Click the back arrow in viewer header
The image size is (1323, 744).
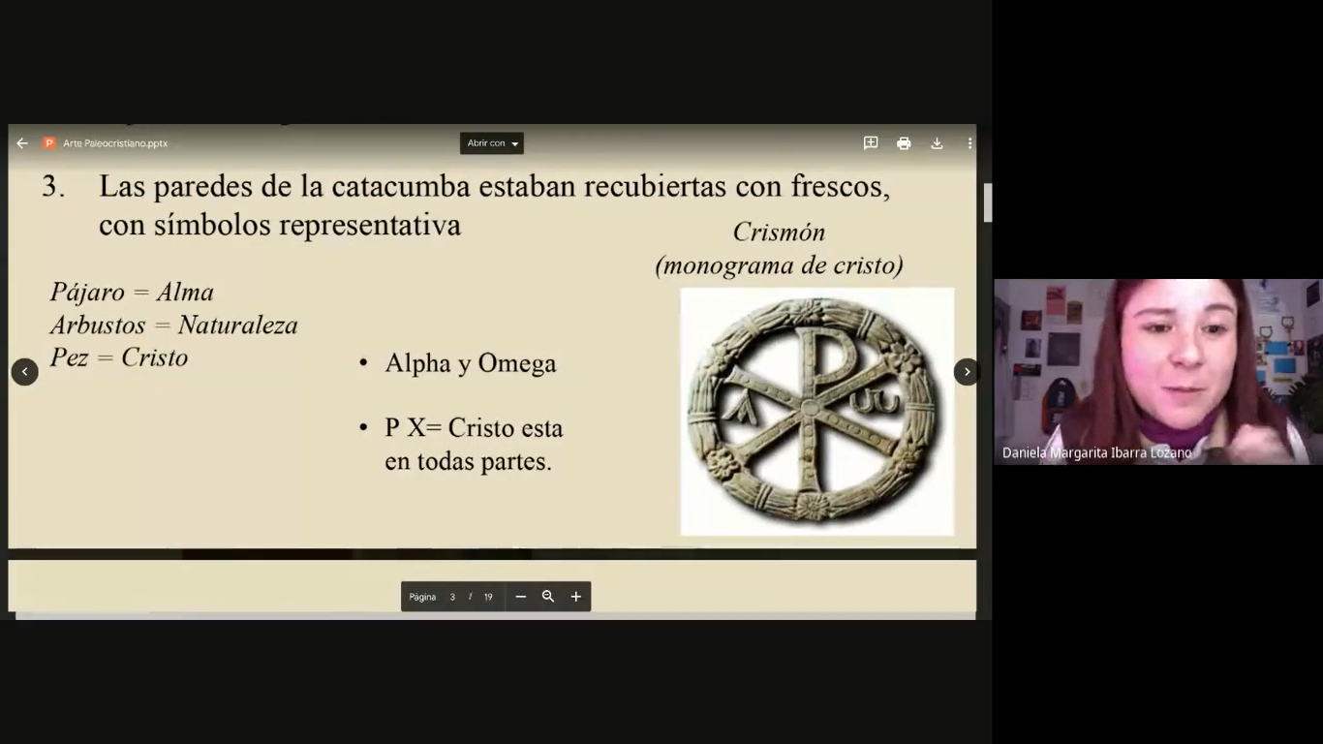[x=22, y=143]
